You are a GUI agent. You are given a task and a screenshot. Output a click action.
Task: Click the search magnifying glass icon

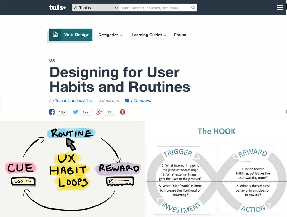(x=193, y=7)
